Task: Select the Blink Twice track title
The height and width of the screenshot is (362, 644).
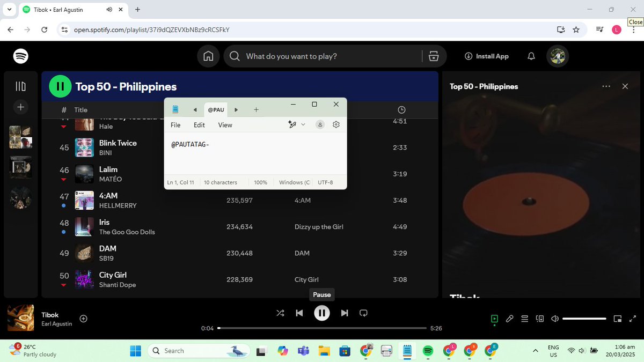Action: 118,143
